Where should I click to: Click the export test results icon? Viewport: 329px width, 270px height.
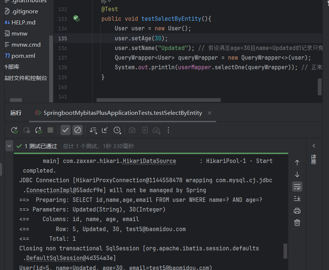tap(145, 130)
